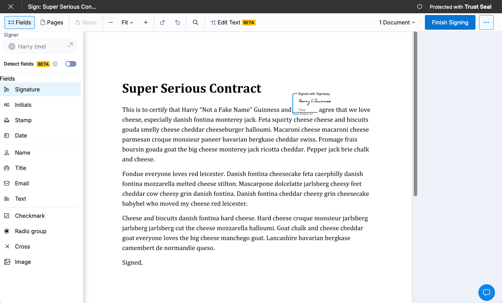Click the 'Signed,' text in document

[x=132, y=263]
